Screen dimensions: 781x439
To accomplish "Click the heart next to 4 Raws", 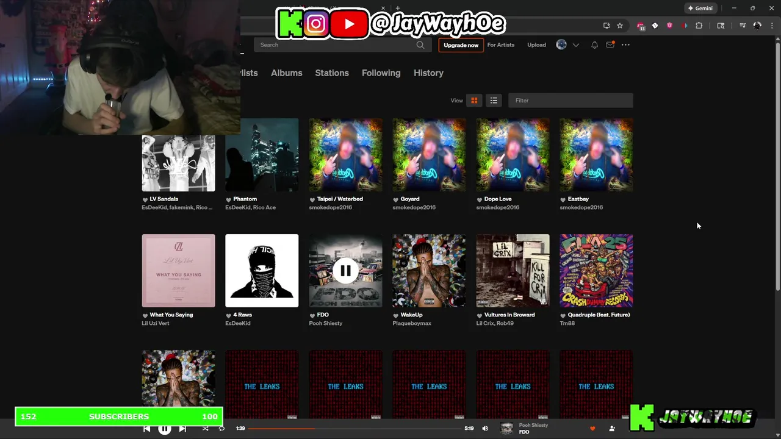I will pos(229,315).
